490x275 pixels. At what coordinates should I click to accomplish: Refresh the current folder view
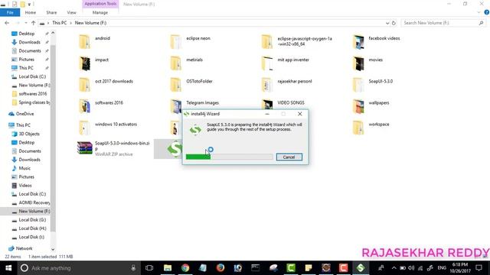pyautogui.click(x=394, y=23)
